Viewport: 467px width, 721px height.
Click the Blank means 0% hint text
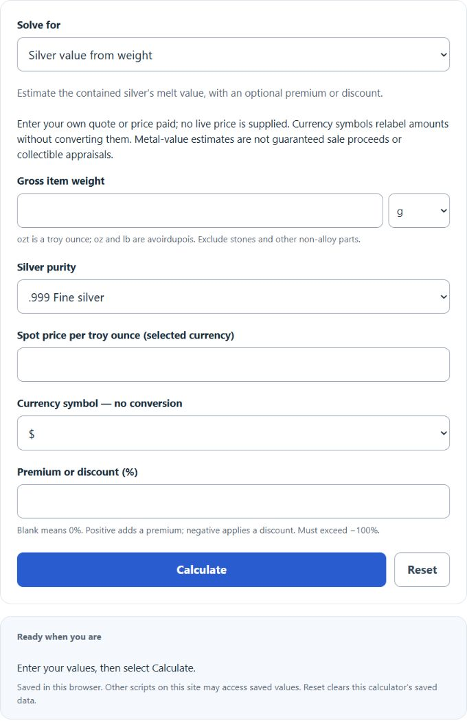198,530
